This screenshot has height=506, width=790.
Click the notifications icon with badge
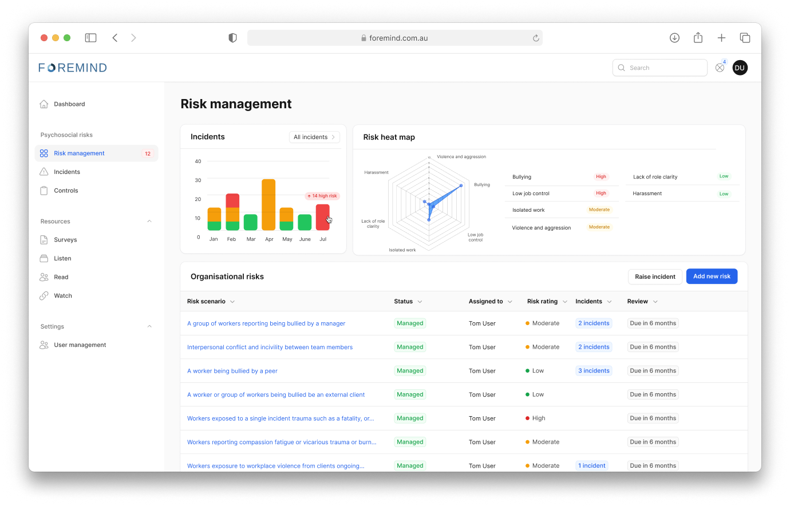[720, 68]
